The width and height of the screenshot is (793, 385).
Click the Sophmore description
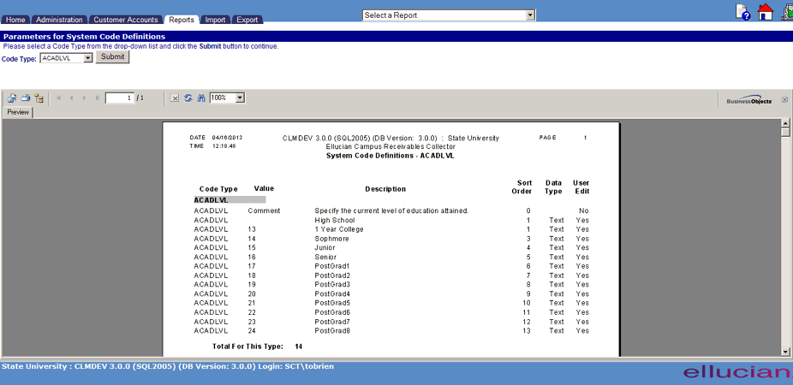[x=332, y=239]
